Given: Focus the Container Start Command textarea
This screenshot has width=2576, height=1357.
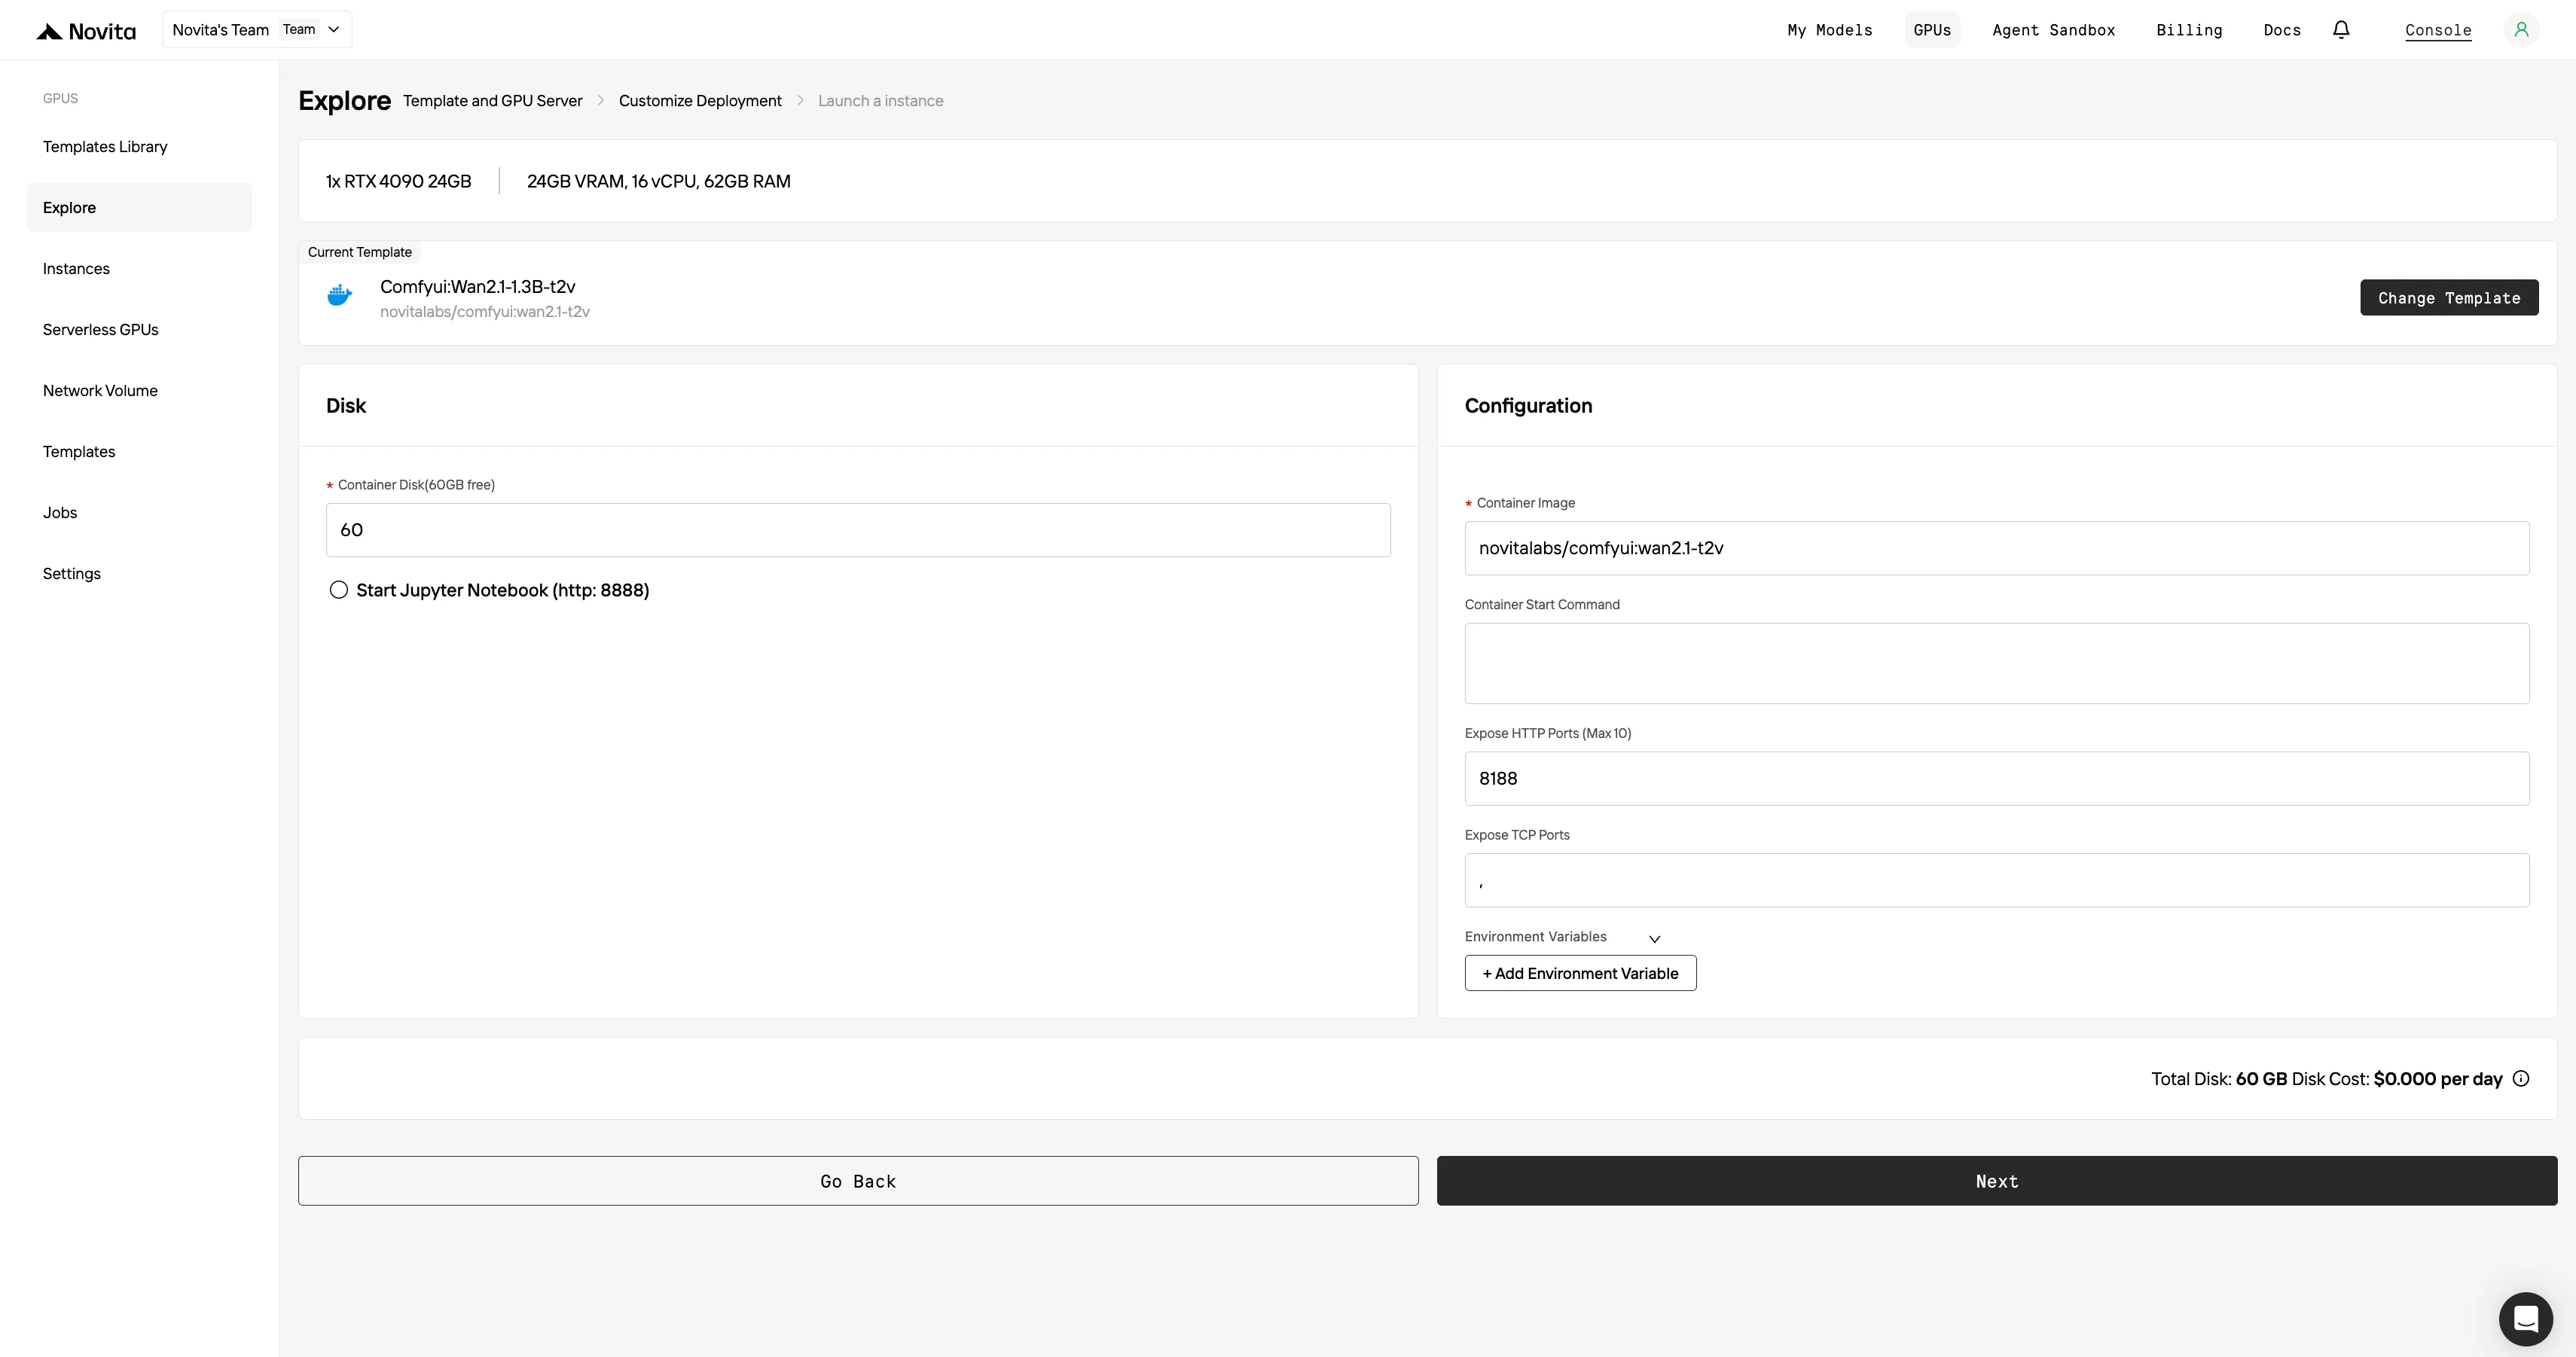Looking at the screenshot, I should tap(1997, 663).
